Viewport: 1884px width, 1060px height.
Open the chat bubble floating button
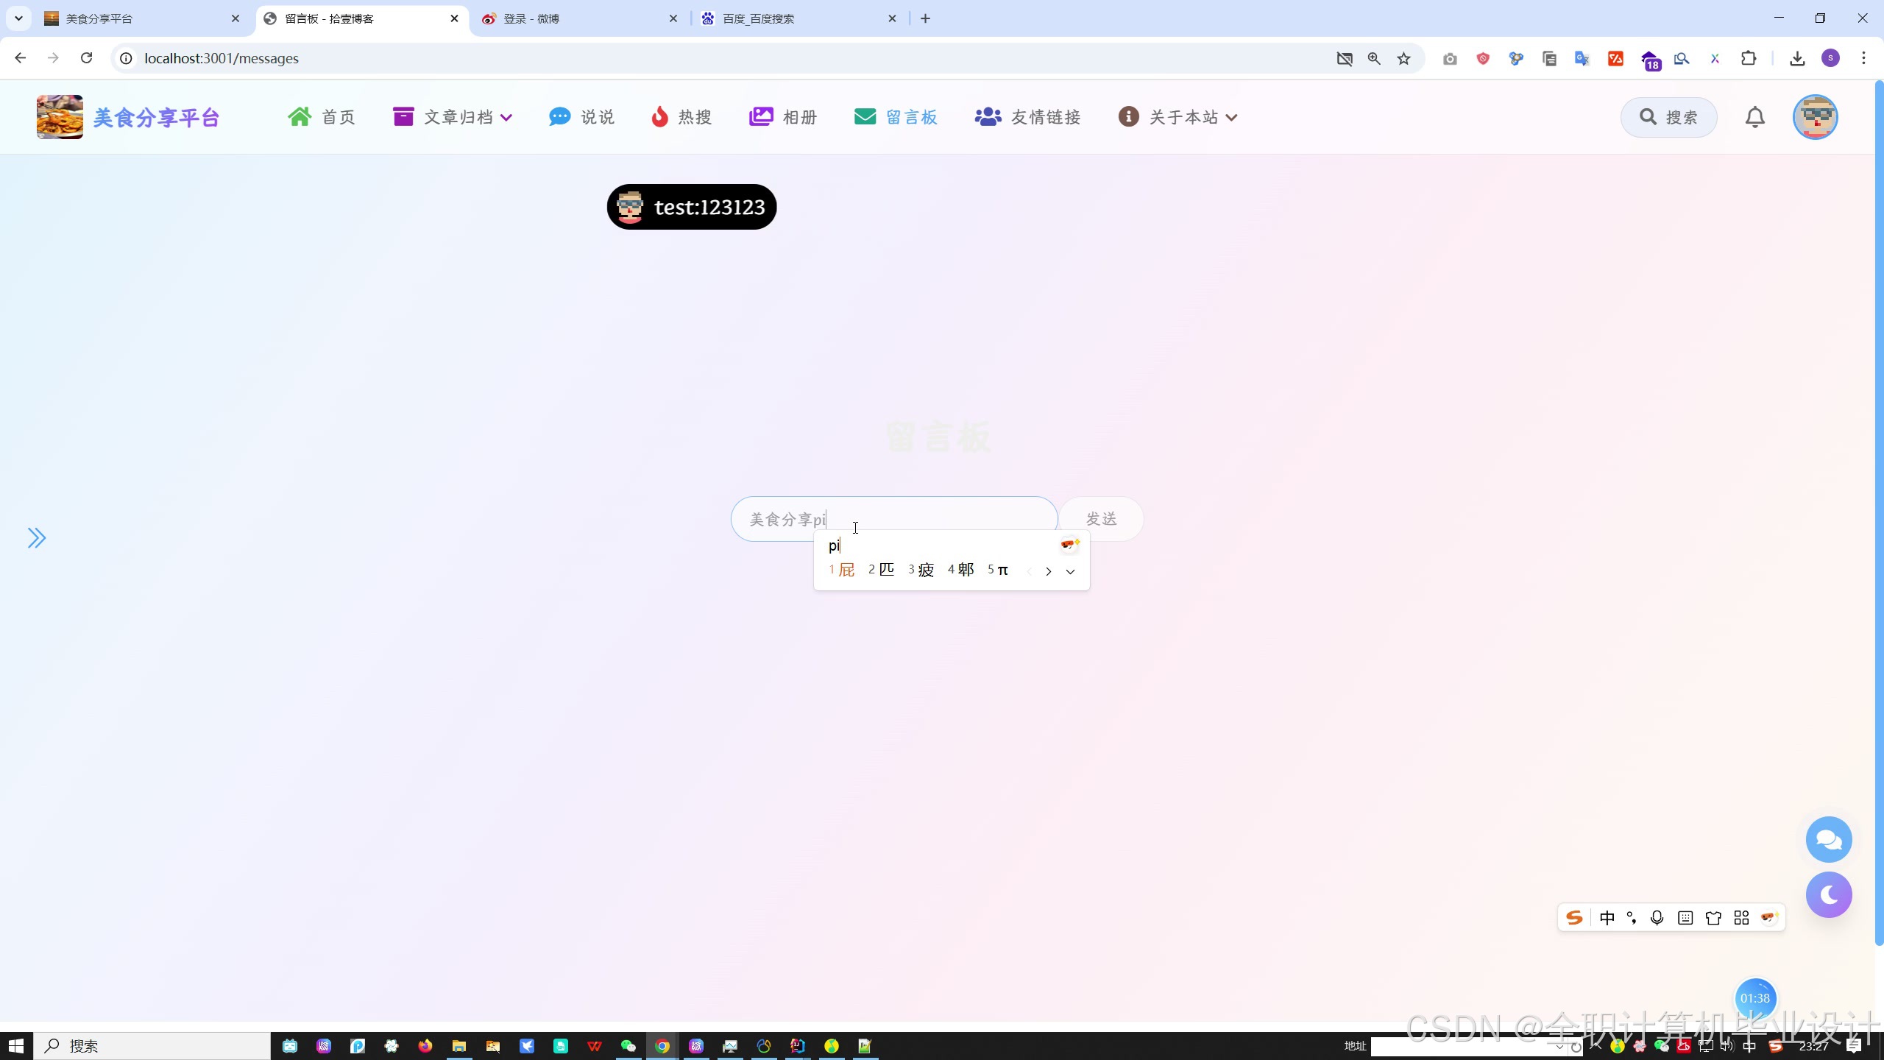pos(1828,839)
